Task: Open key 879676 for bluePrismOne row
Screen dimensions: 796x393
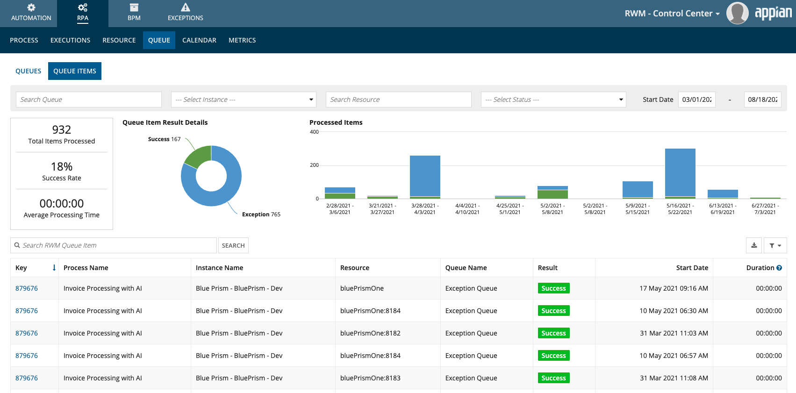Action: [x=27, y=288]
